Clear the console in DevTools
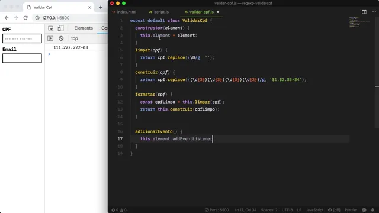This screenshot has width=379, height=213. [x=61, y=38]
